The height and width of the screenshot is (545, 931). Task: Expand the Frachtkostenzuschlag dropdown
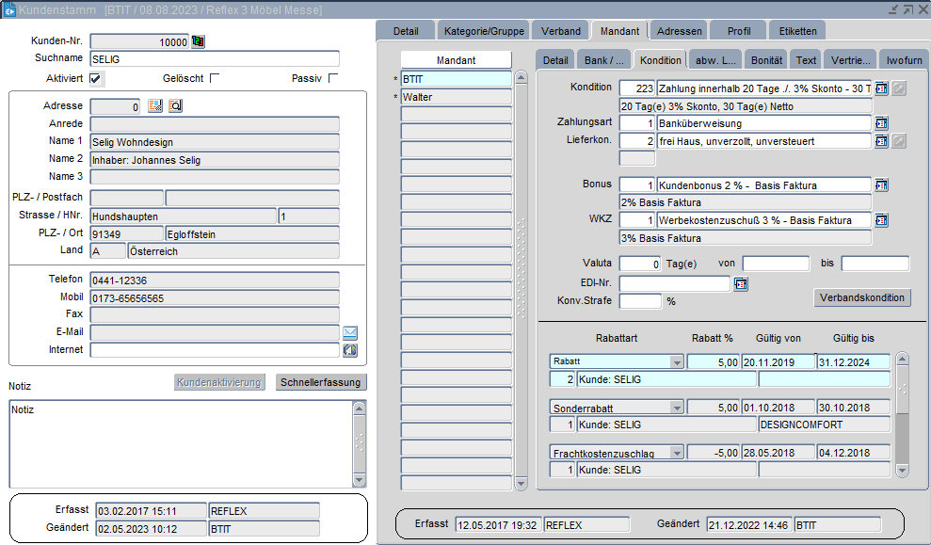(x=676, y=453)
